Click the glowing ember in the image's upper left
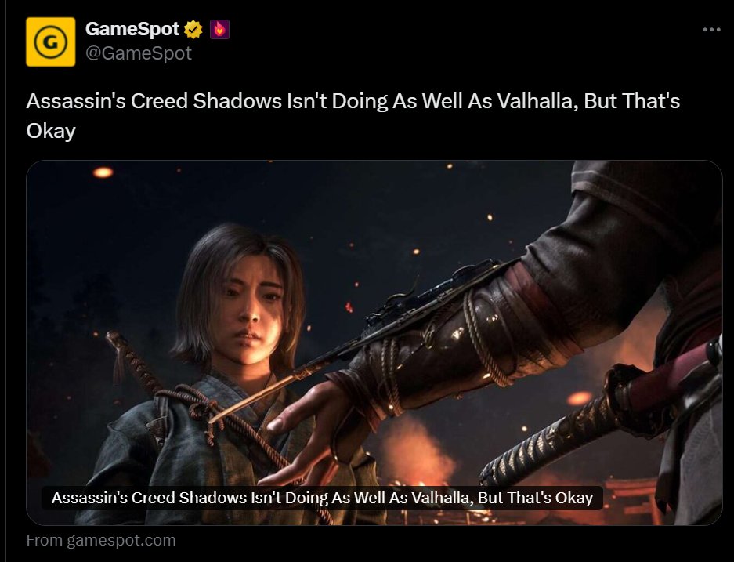The image size is (734, 562). point(103,172)
